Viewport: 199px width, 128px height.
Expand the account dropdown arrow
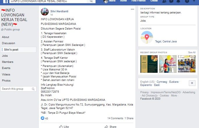(x=194, y=1)
